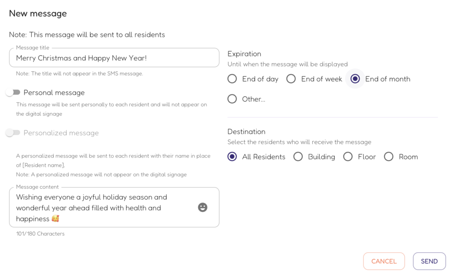Click the Expiration section heading
The height and width of the screenshot is (272, 449).
click(244, 54)
